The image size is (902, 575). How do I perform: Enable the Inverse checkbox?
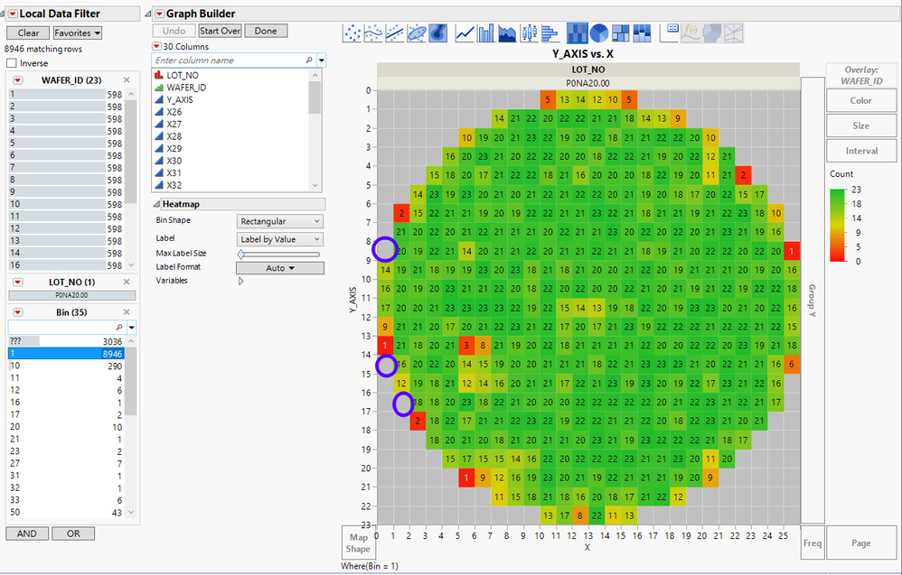point(12,63)
